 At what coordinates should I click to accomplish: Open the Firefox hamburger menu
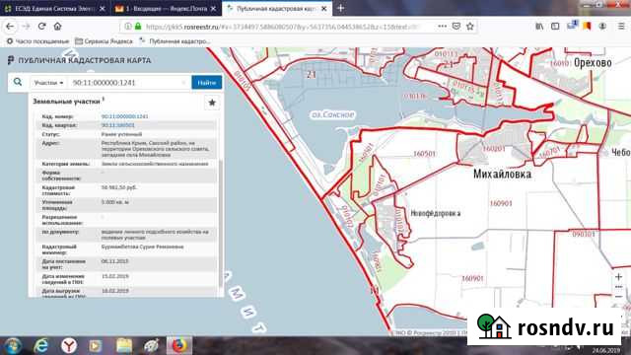coord(621,27)
